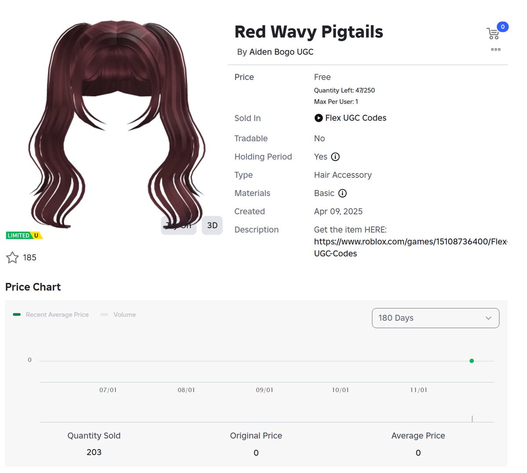Click the Tradable No value
Screen dimensions: 527x473
[319, 139]
